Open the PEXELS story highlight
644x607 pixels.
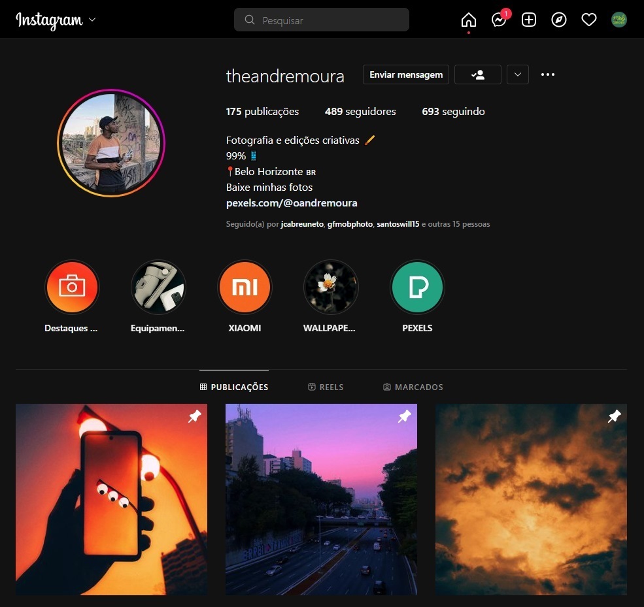coord(417,287)
